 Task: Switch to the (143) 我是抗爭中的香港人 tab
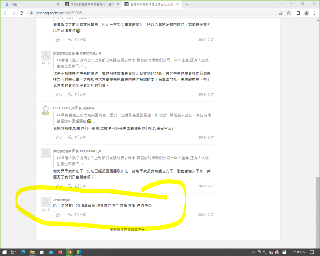coord(91,4)
